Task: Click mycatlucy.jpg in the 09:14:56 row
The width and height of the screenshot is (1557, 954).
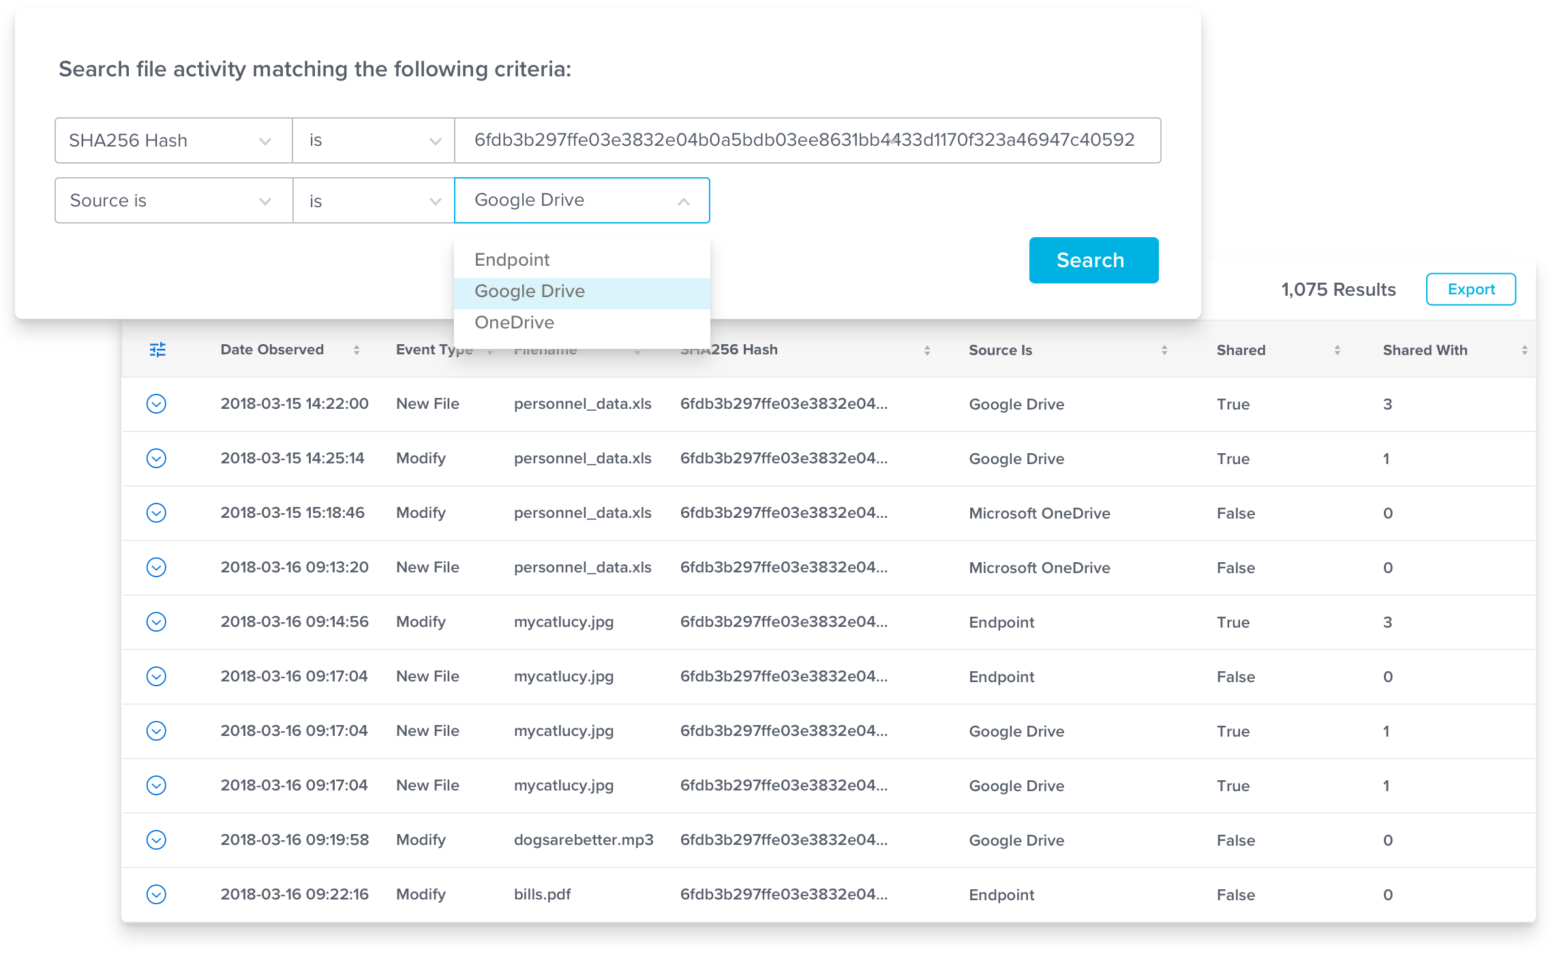Action: [563, 622]
